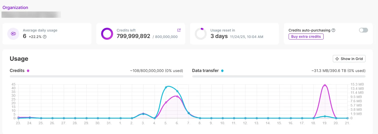Select the Credits data point on the 6th
378x134 pixels.
[177, 96]
